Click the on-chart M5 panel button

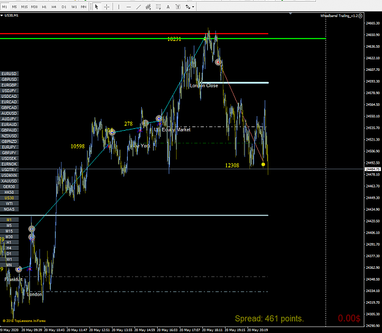[x=9, y=225]
